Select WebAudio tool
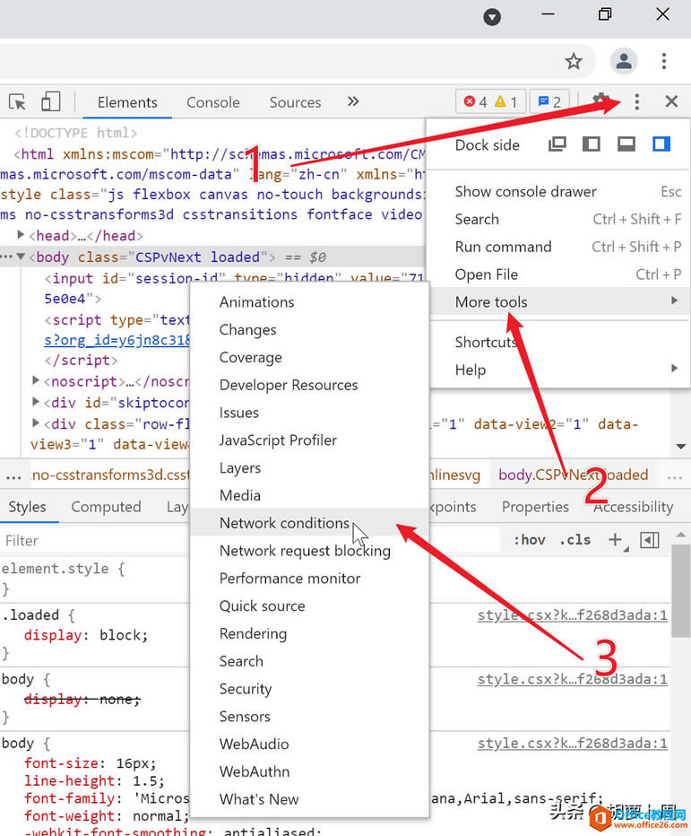 click(x=309, y=745)
